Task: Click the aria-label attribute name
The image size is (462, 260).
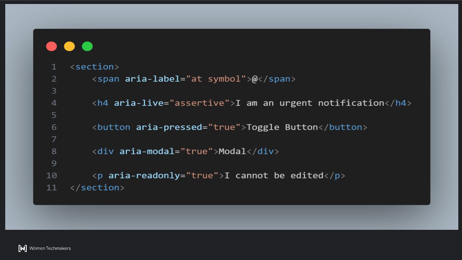Action: point(152,79)
